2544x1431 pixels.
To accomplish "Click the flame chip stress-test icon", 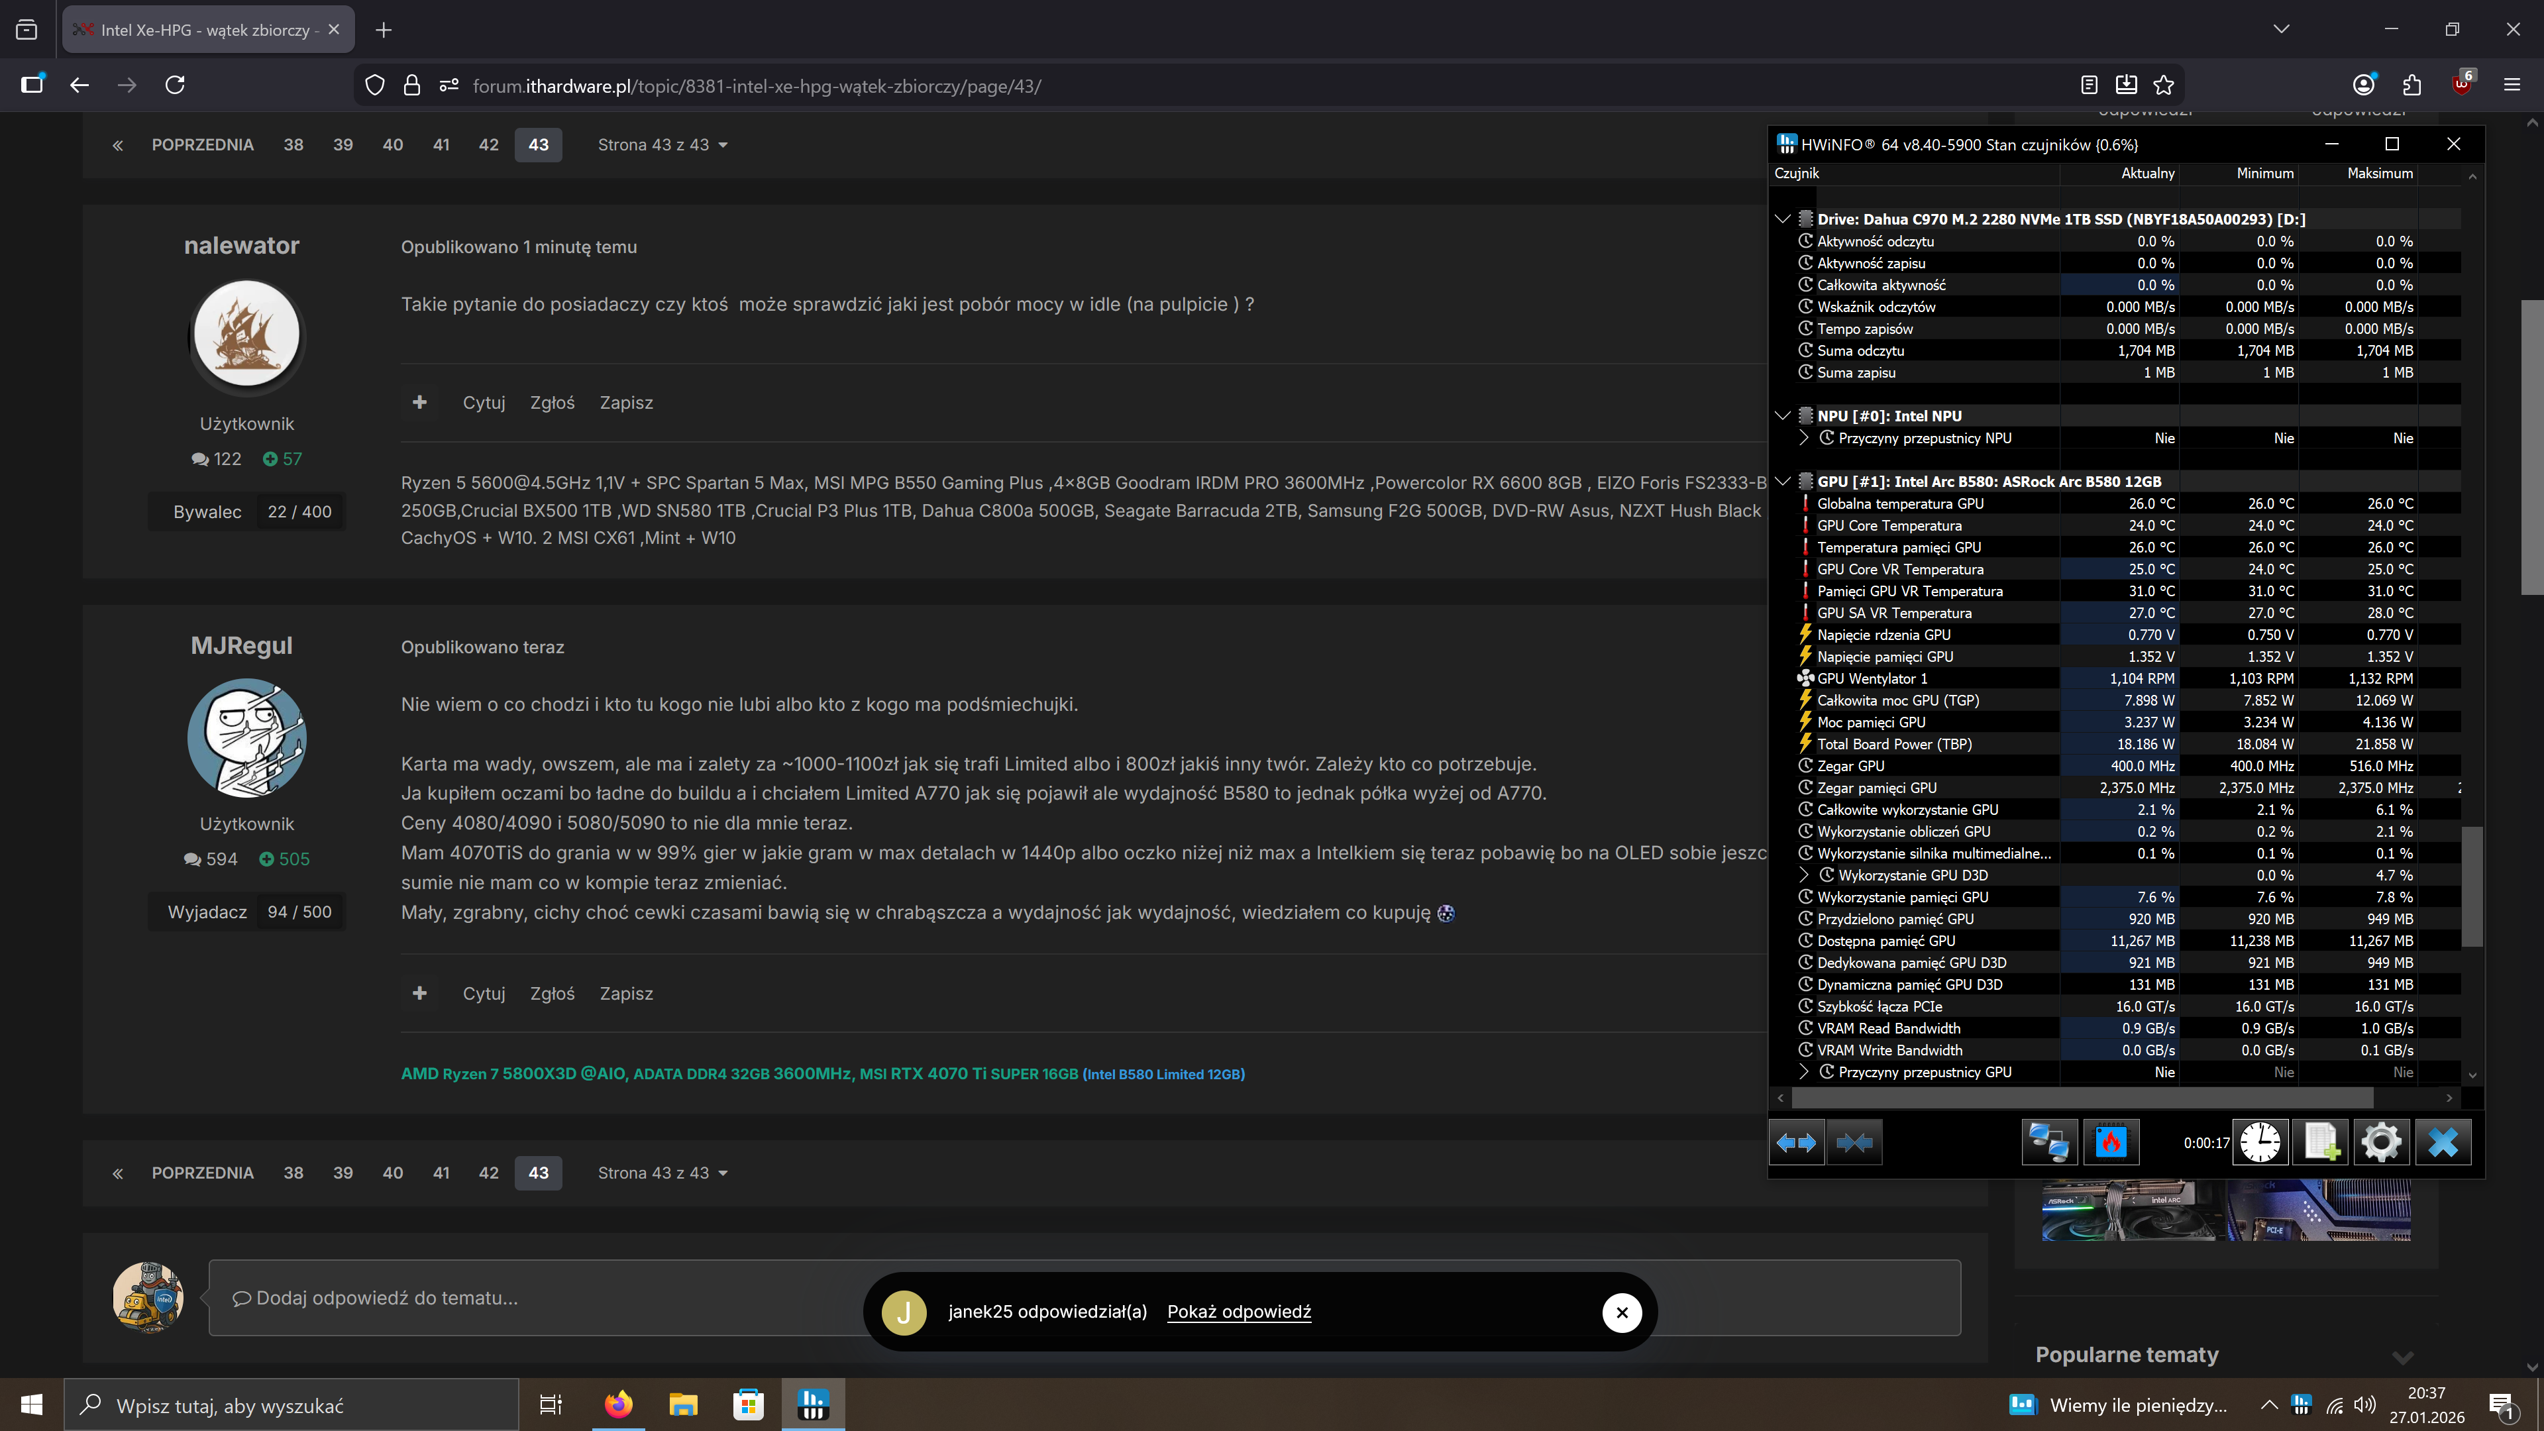I will (x=2111, y=1143).
